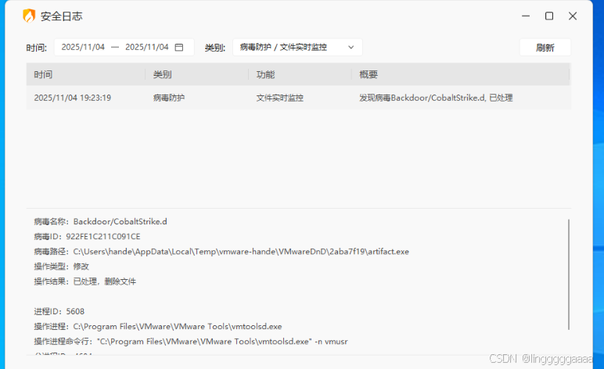Viewport: 604px width, 369px height.
Task: Click the details panel vertical scrollbar
Action: pos(569,274)
